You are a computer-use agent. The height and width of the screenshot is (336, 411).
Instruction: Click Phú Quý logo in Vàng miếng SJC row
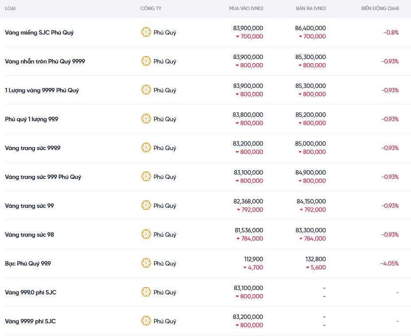tap(146, 32)
